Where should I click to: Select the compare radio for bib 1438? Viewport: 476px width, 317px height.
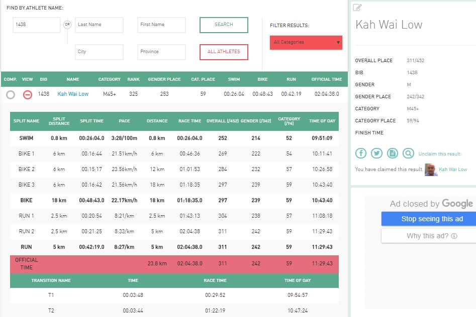pos(11,94)
